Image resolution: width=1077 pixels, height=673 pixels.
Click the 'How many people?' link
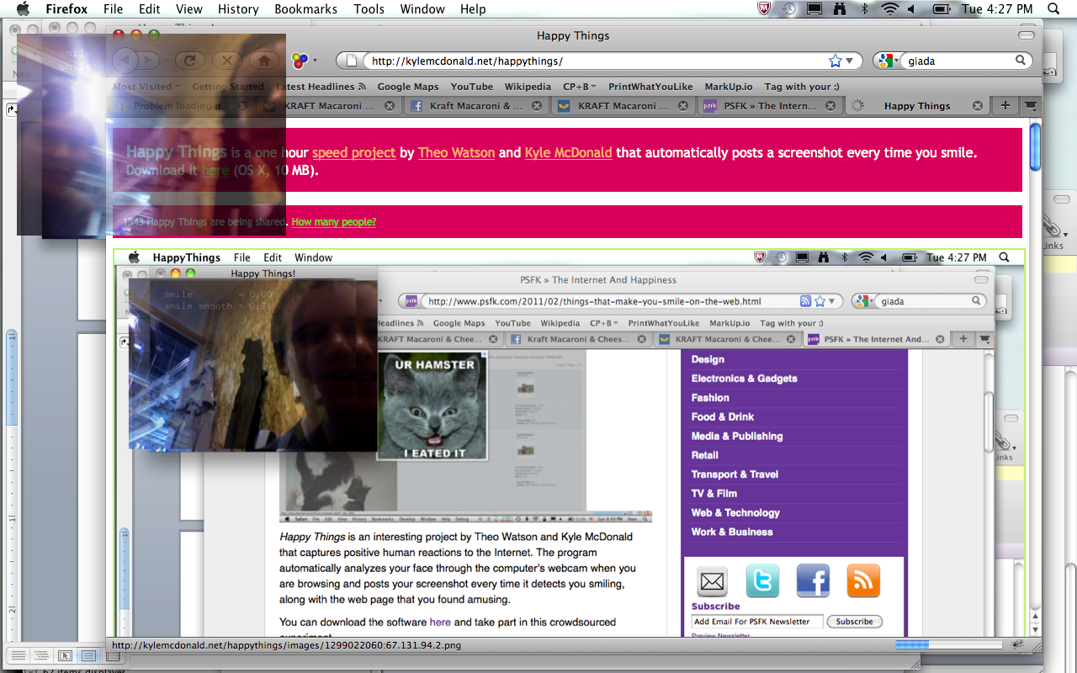tap(333, 222)
